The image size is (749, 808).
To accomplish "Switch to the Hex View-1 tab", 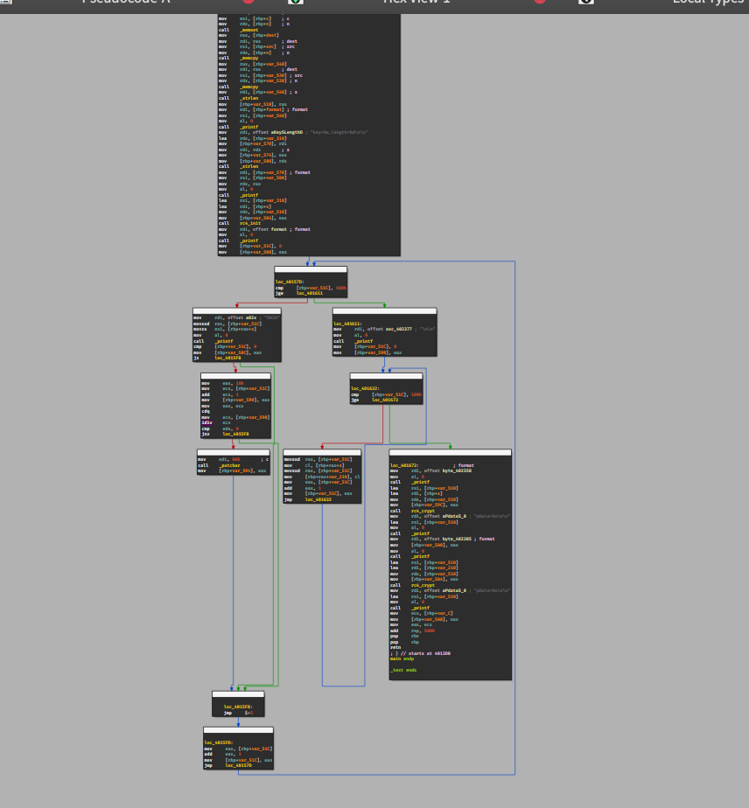I will click(416, 3).
